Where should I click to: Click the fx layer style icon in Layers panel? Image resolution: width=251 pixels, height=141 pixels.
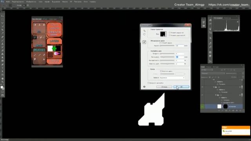click(x=222, y=110)
